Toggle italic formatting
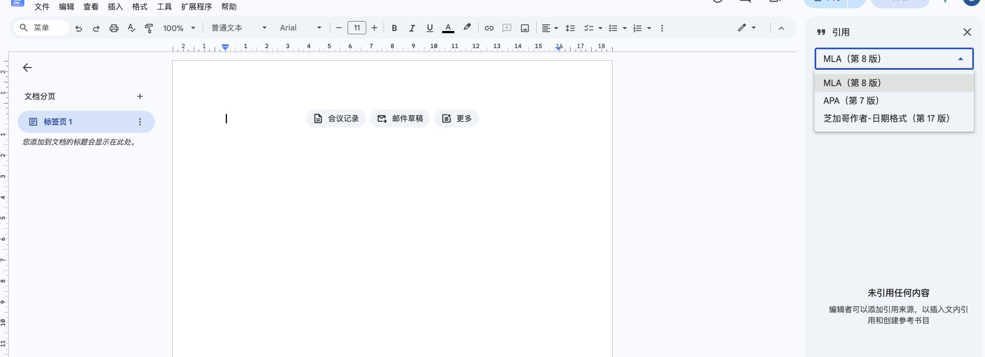The width and height of the screenshot is (985, 357). 412,28
